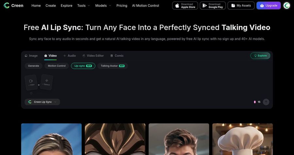Viewport: 294px width, 155px height.
Task: Open AI Motion Control link
Action: 145,6
